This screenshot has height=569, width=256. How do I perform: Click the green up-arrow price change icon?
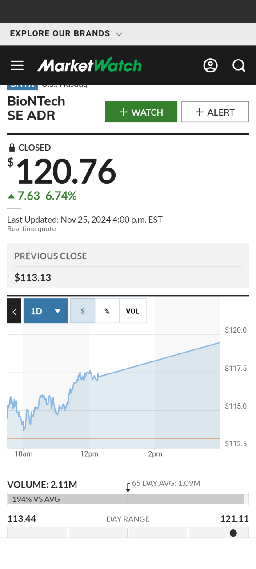click(12, 196)
